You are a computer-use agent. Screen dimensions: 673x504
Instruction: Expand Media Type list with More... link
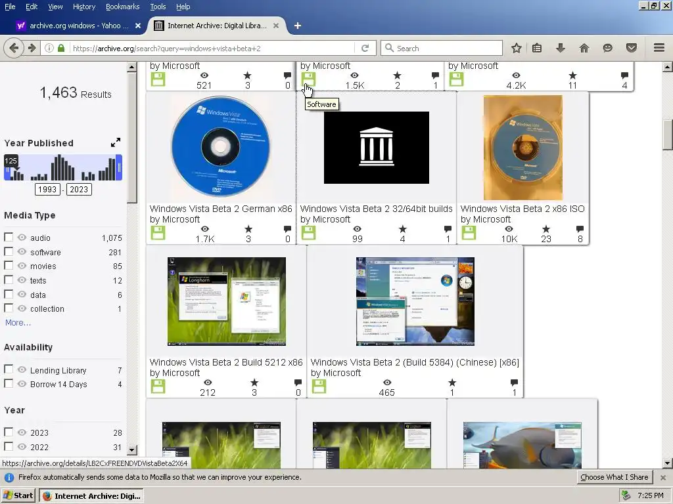18,323
